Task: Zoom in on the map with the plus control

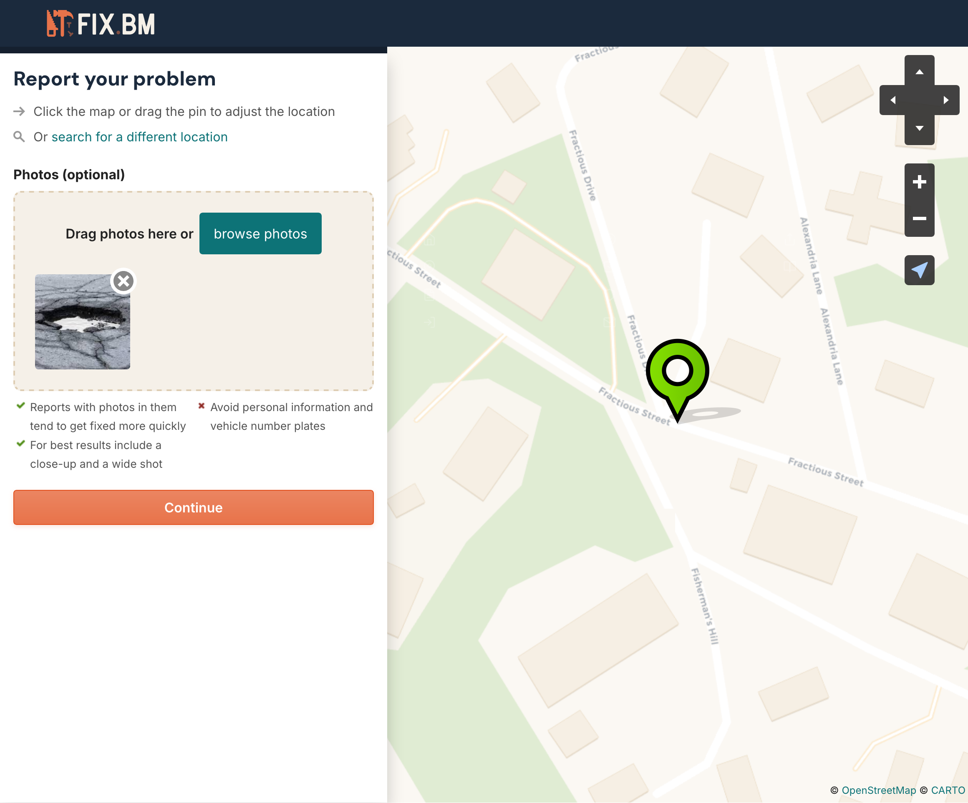Action: (920, 182)
